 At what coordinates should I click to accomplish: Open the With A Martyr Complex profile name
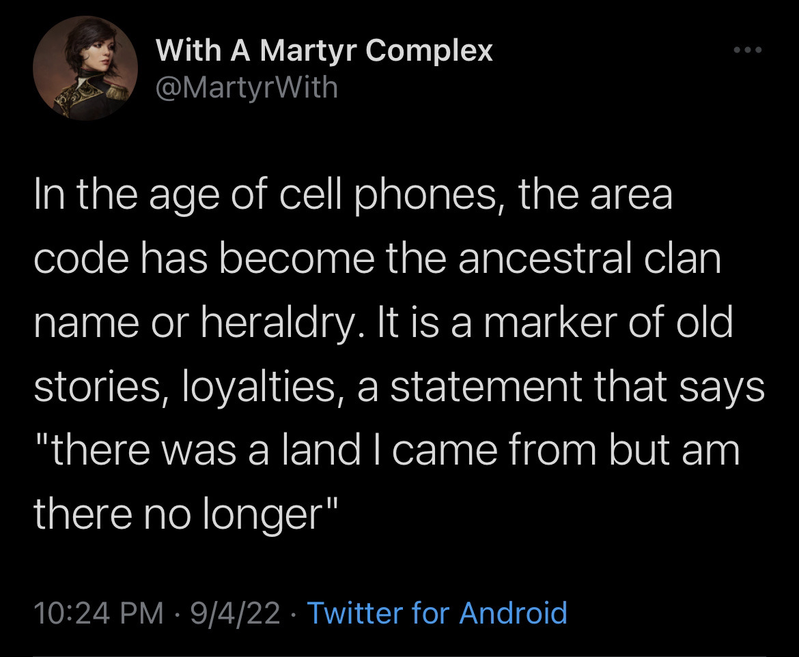324,50
